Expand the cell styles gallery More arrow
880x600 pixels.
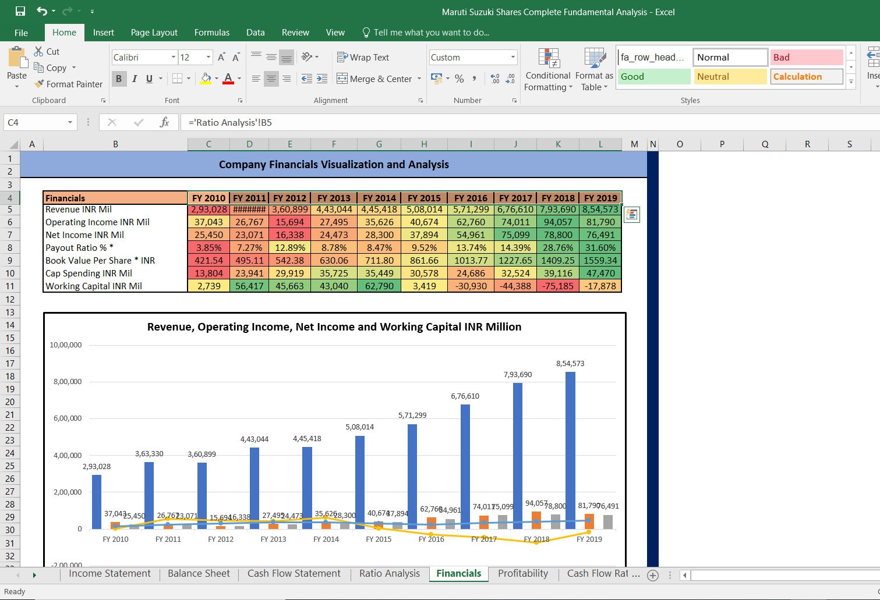click(851, 82)
